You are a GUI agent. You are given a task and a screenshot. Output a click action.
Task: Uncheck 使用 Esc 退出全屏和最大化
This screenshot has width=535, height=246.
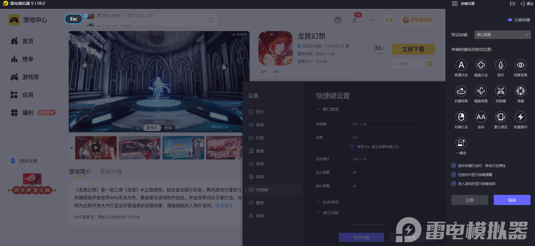click(x=352, y=147)
